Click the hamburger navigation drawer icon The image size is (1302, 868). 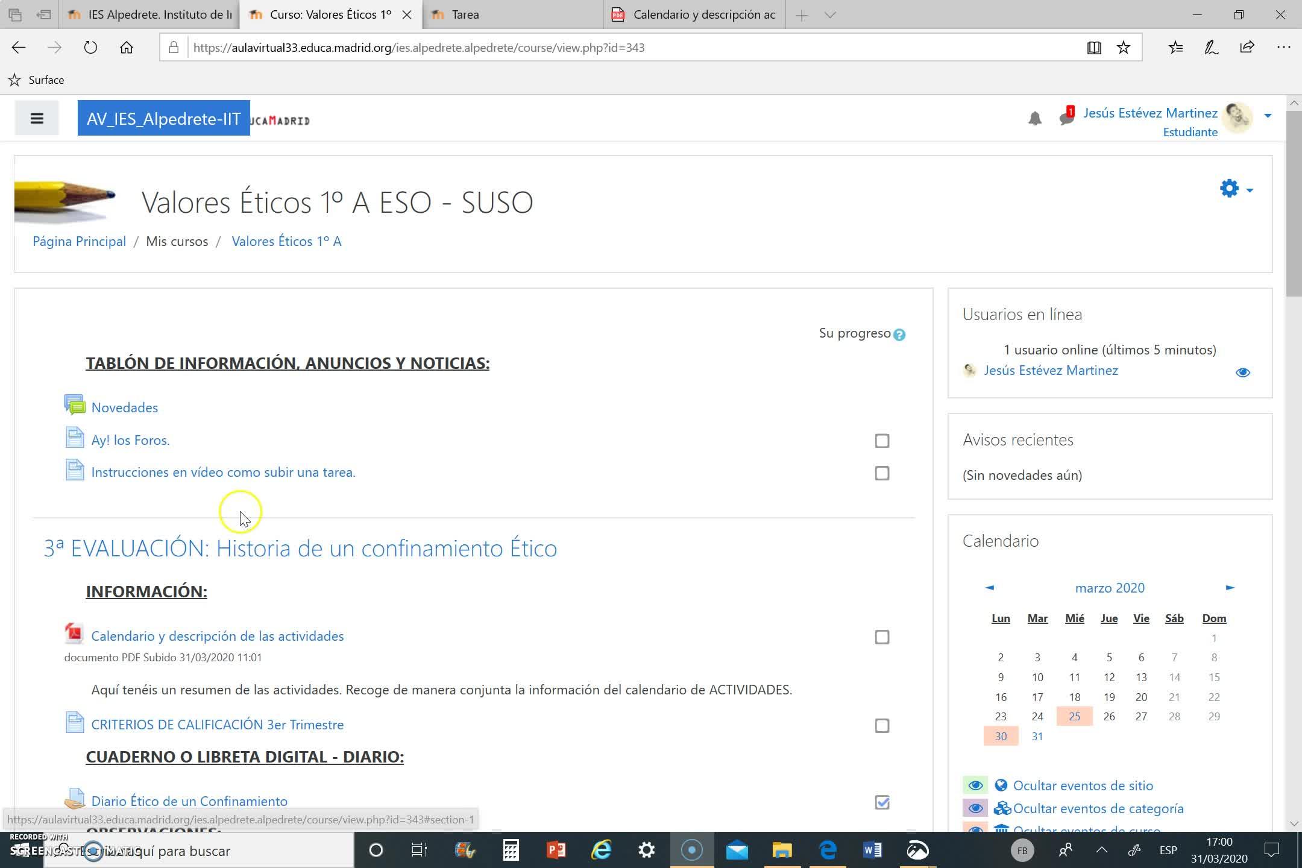point(37,118)
